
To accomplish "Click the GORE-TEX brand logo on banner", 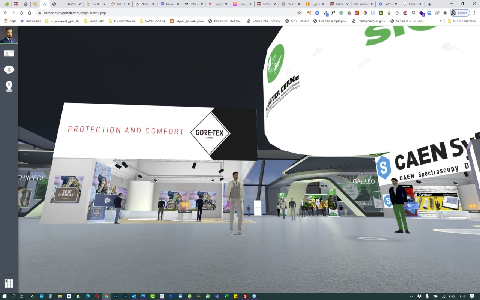I will coord(210,133).
